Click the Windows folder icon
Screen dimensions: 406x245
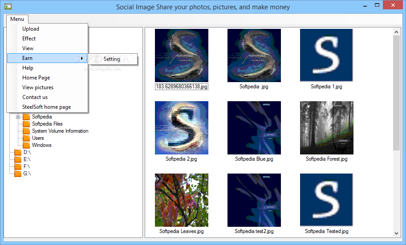pyautogui.click(x=26, y=145)
